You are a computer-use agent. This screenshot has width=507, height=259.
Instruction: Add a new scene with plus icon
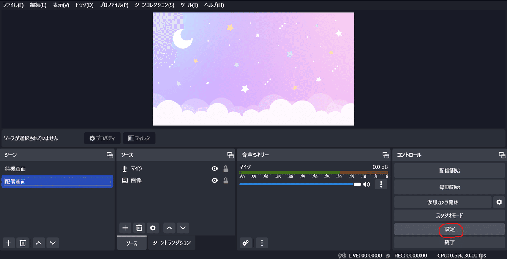click(9, 243)
